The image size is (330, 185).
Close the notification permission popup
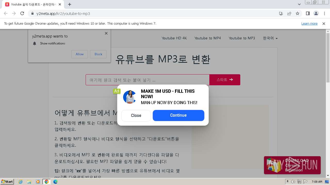[x=106, y=33]
